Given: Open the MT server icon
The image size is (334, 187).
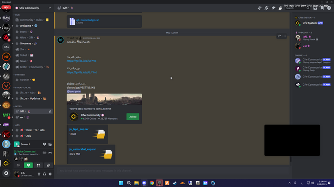Looking at the screenshot, I should click(x=6, y=57).
